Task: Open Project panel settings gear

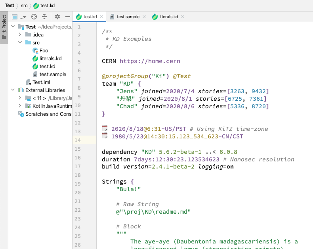Action: 57,17
